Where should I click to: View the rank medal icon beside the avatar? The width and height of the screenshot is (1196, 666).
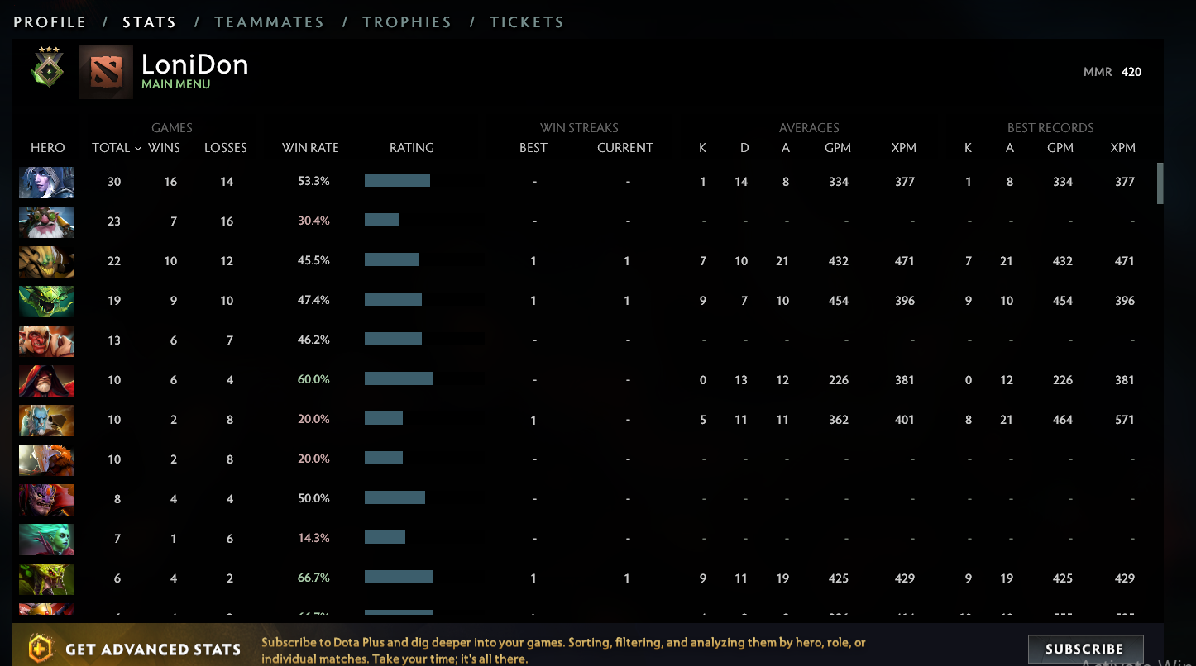tap(47, 70)
